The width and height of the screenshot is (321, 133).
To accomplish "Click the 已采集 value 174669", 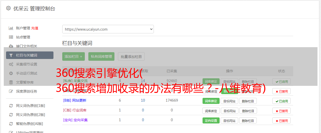I will 172,100.
